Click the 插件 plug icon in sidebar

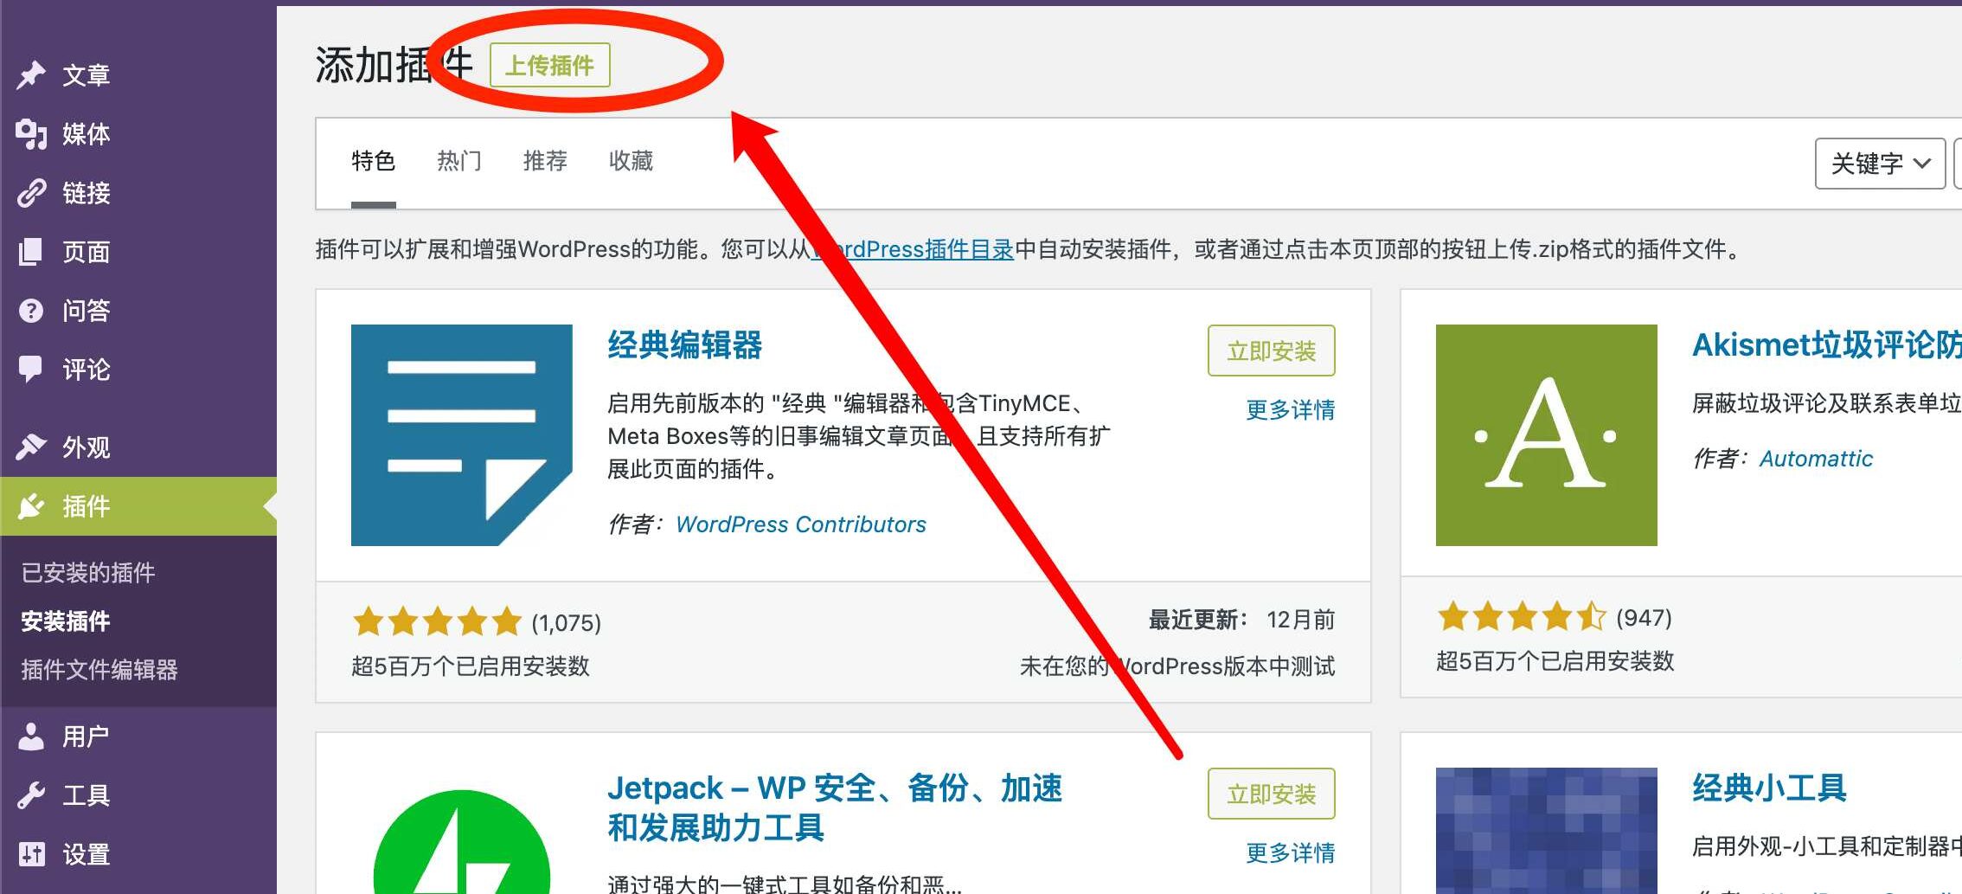pos(31,506)
